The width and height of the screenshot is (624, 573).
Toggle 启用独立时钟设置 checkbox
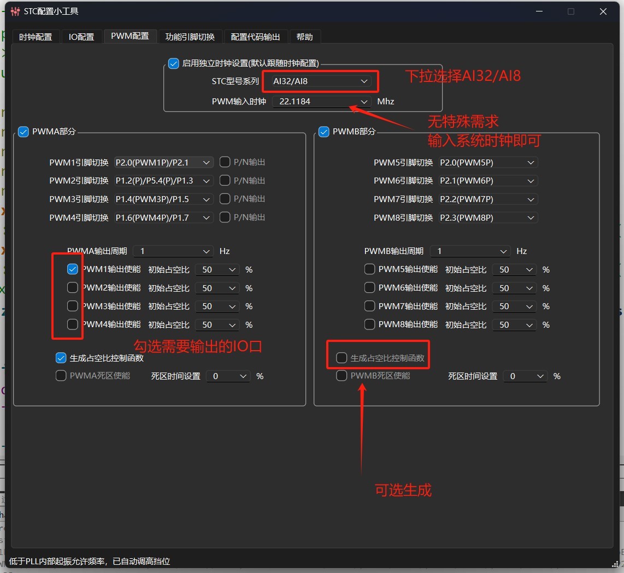pyautogui.click(x=174, y=63)
